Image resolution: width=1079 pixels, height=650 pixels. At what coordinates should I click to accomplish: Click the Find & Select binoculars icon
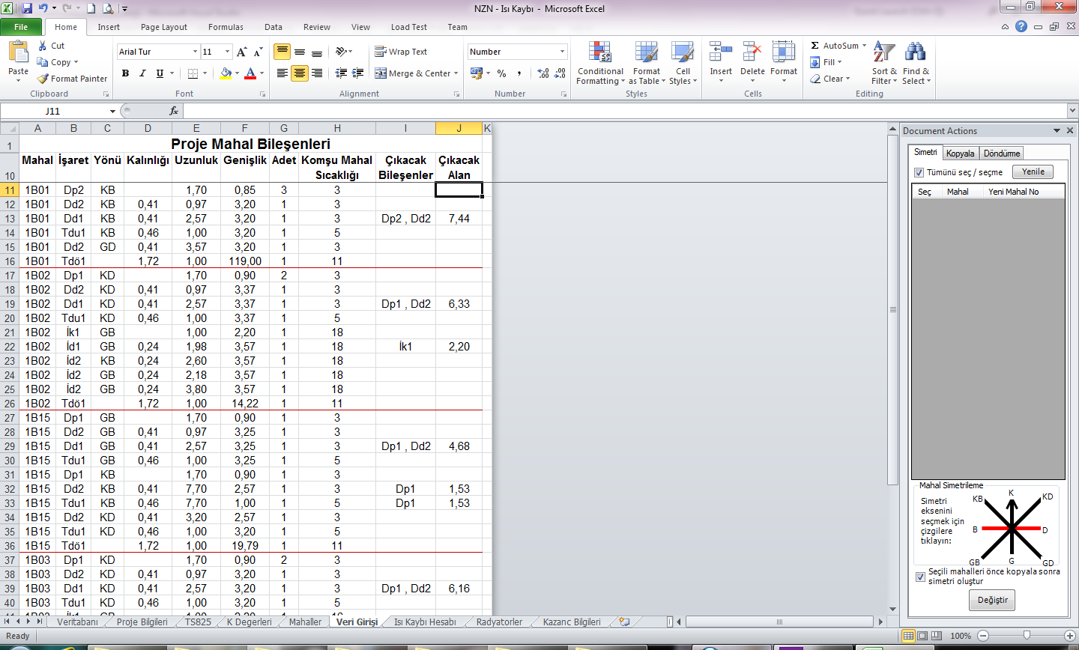pos(915,52)
